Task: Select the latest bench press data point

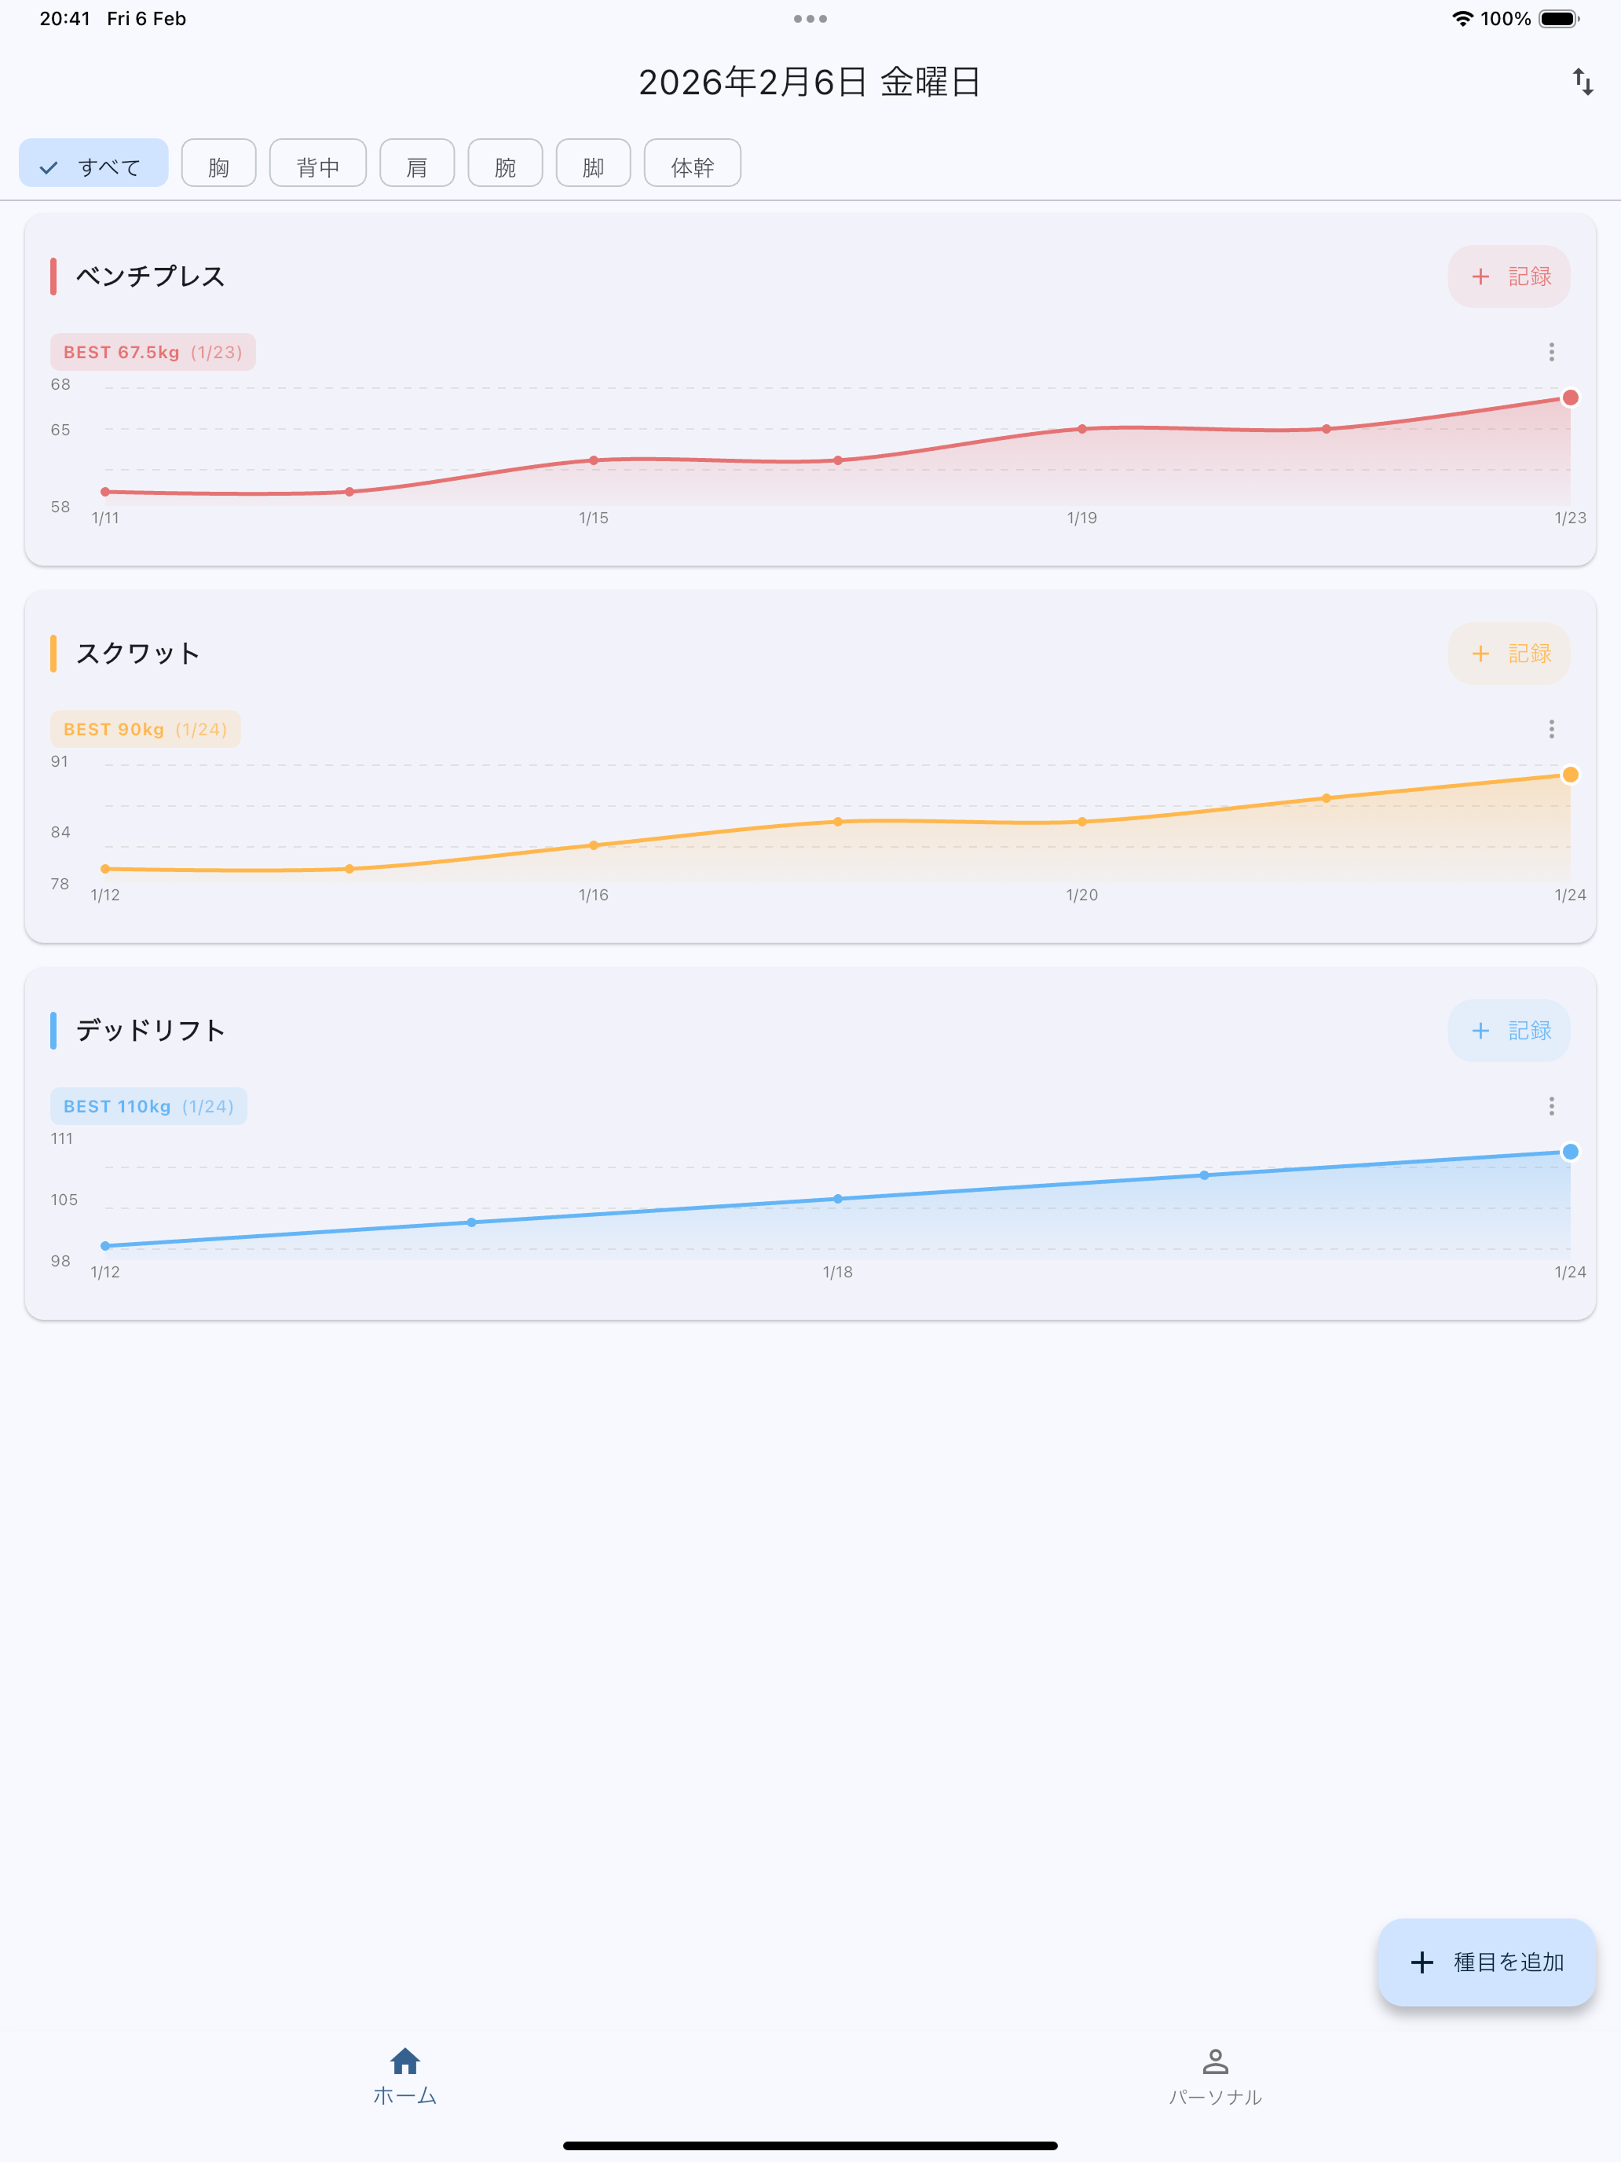Action: coord(1570,398)
